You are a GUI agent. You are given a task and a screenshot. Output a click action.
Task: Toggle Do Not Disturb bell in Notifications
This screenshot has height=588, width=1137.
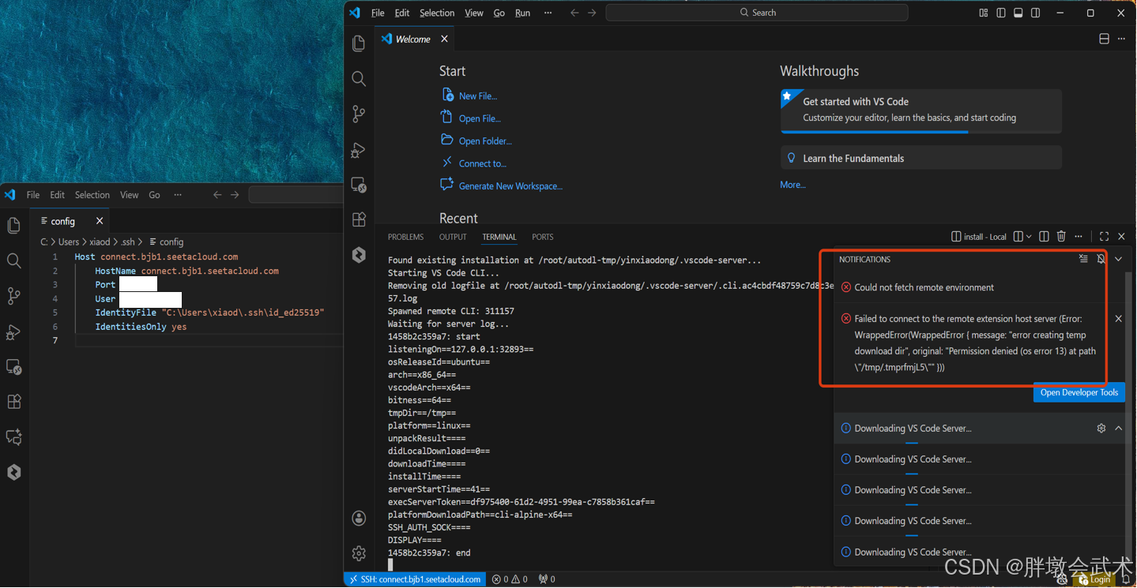tap(1101, 259)
